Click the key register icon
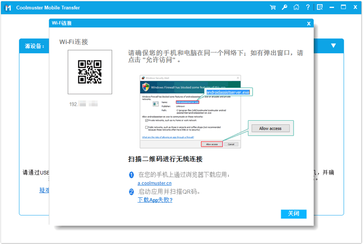 pyautogui.click(x=284, y=7)
